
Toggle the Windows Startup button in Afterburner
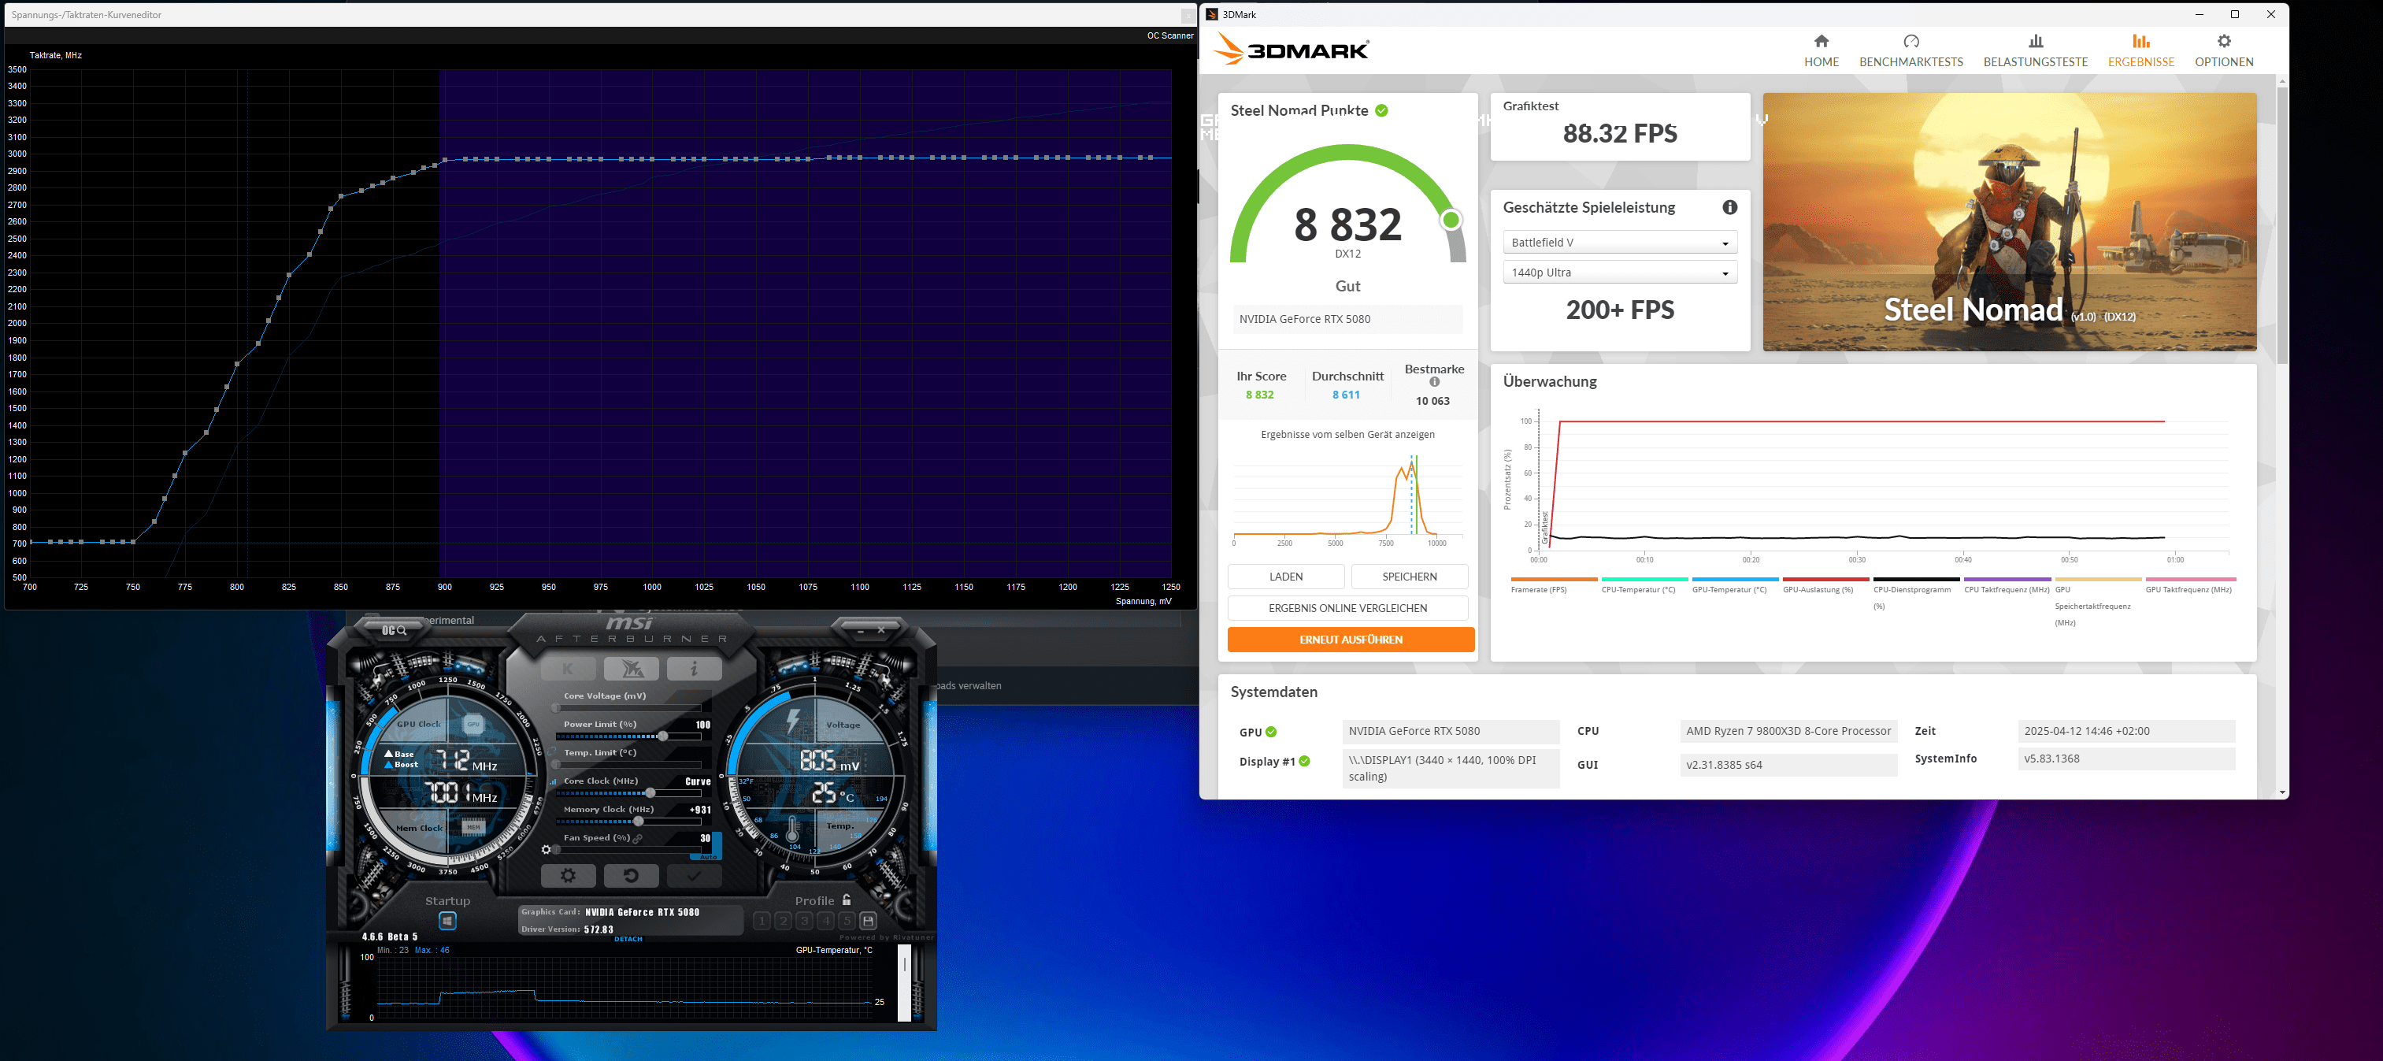pos(448,920)
